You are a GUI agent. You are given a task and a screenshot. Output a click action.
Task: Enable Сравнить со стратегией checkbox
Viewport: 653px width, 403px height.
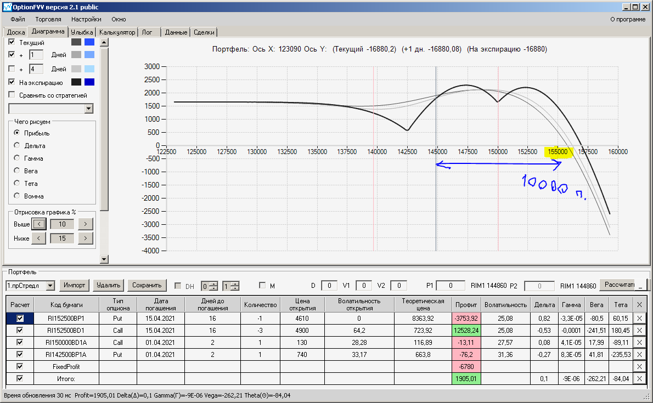pyautogui.click(x=12, y=95)
